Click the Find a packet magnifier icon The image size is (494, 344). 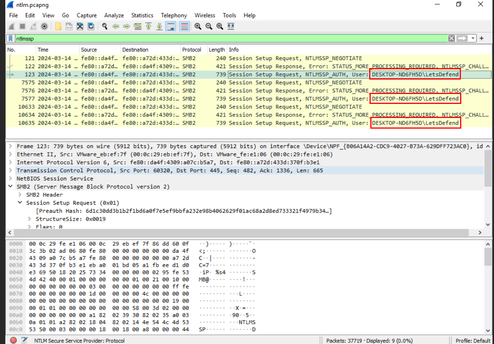105,26
